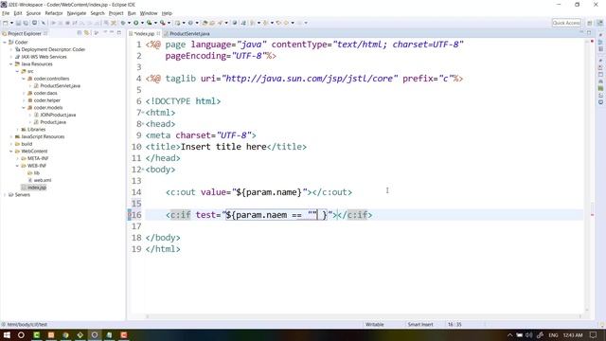The height and width of the screenshot is (341, 606).
Task: Select JAX-WS Web Services node
Action: tap(44, 57)
